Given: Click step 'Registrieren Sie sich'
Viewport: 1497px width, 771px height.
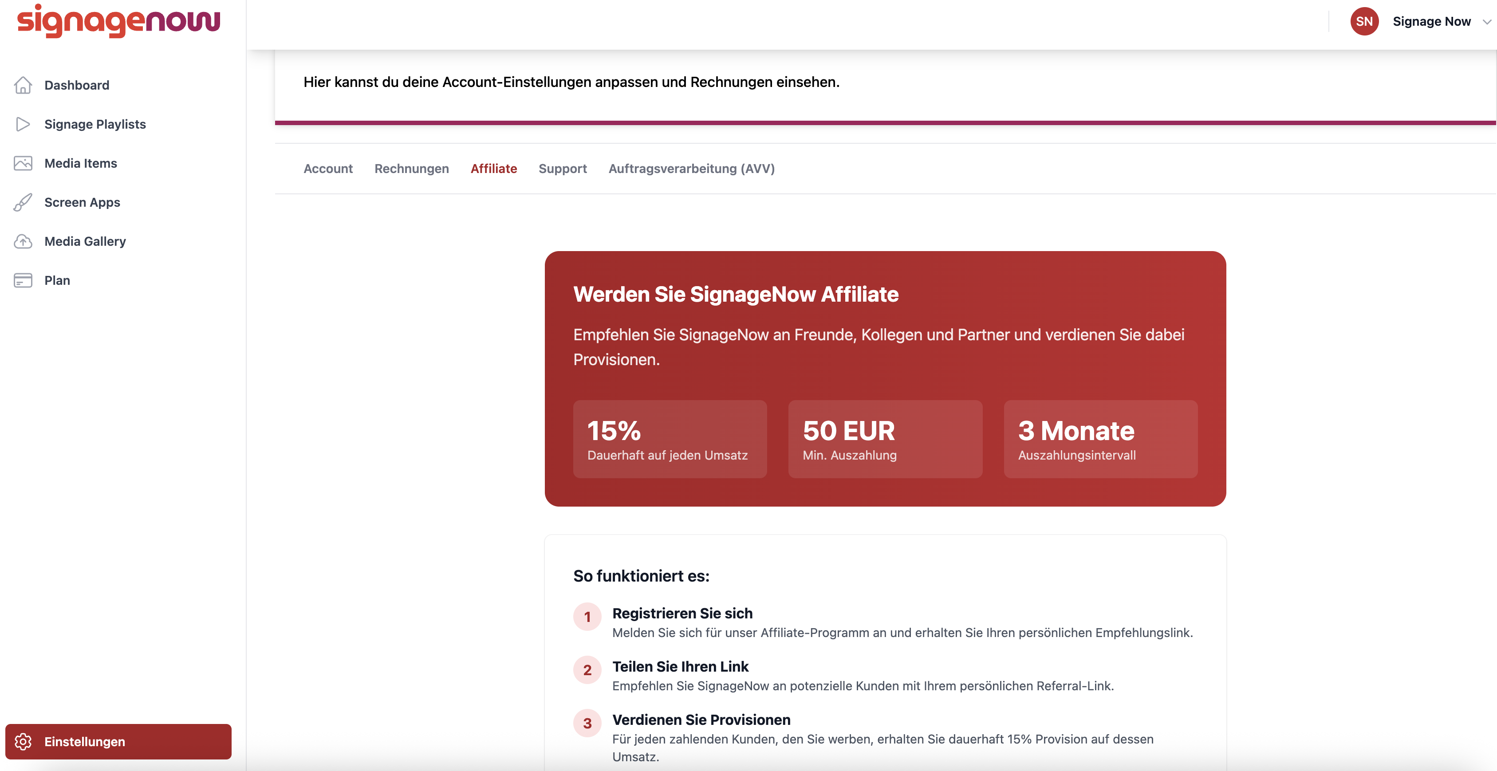Looking at the screenshot, I should point(682,613).
